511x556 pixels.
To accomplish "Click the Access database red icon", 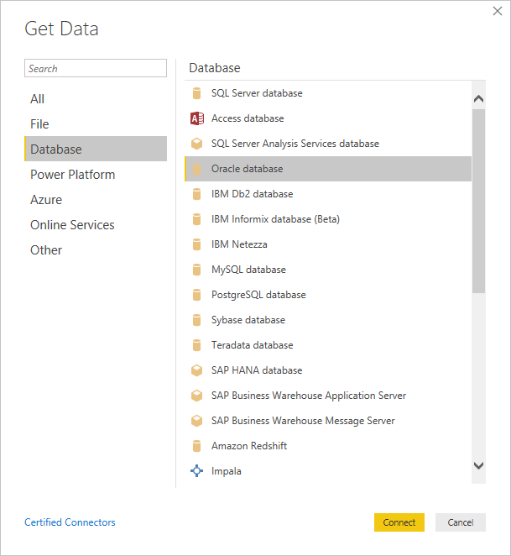I will pyautogui.click(x=197, y=118).
